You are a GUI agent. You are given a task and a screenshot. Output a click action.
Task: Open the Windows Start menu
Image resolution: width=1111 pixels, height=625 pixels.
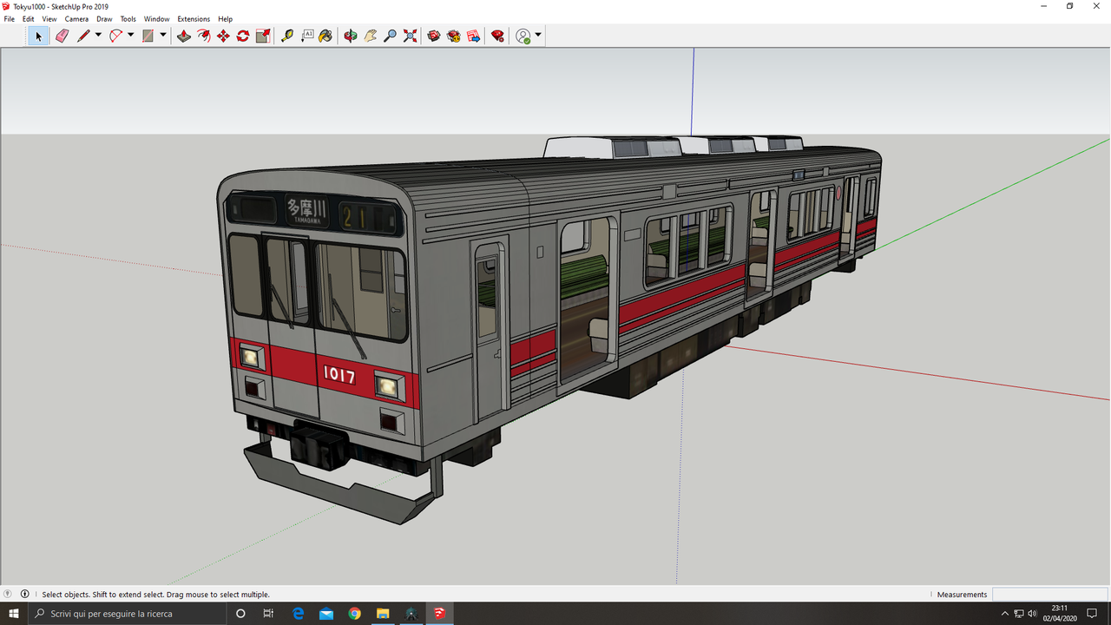pyautogui.click(x=14, y=614)
